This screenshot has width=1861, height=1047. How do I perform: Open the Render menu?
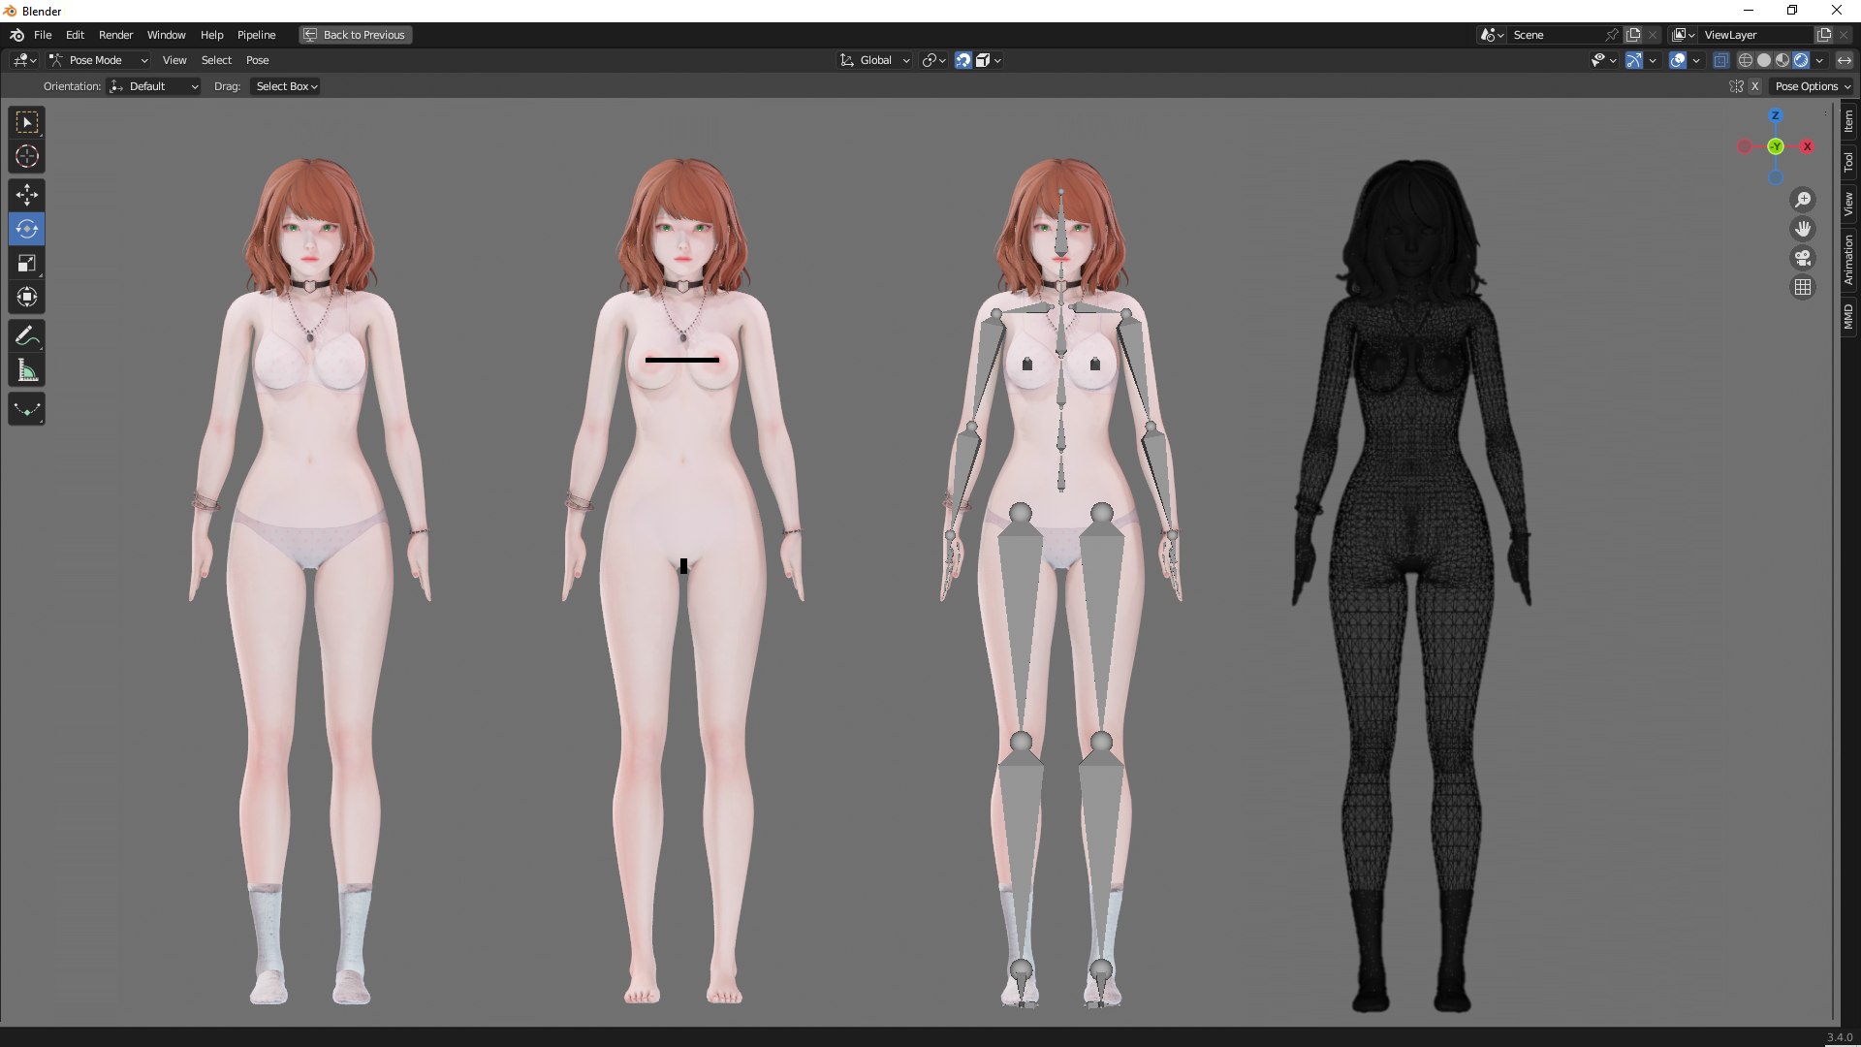(115, 35)
